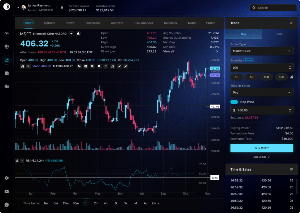Toggle MSFT watchlist eye icon

[72, 34]
